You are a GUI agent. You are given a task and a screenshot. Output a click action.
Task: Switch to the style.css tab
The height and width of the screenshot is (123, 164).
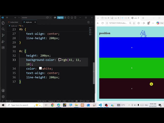click(x=28, y=22)
